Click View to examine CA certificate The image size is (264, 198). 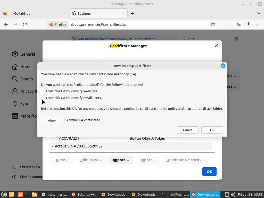point(52,121)
